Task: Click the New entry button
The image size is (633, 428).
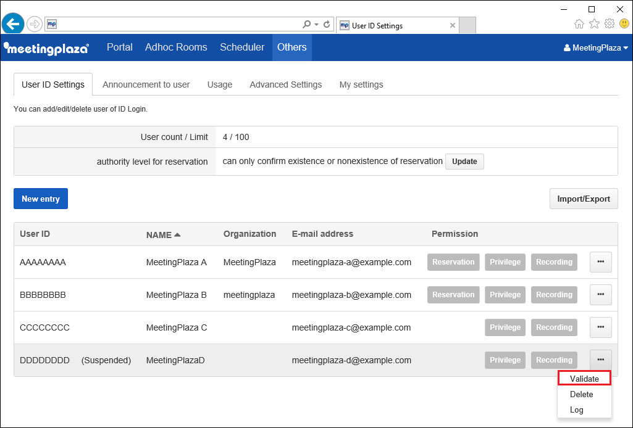Action: pos(41,199)
